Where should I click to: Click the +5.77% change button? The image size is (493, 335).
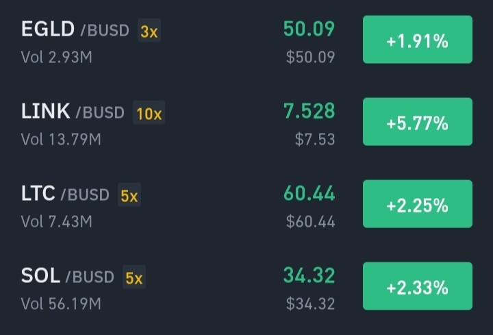click(418, 122)
